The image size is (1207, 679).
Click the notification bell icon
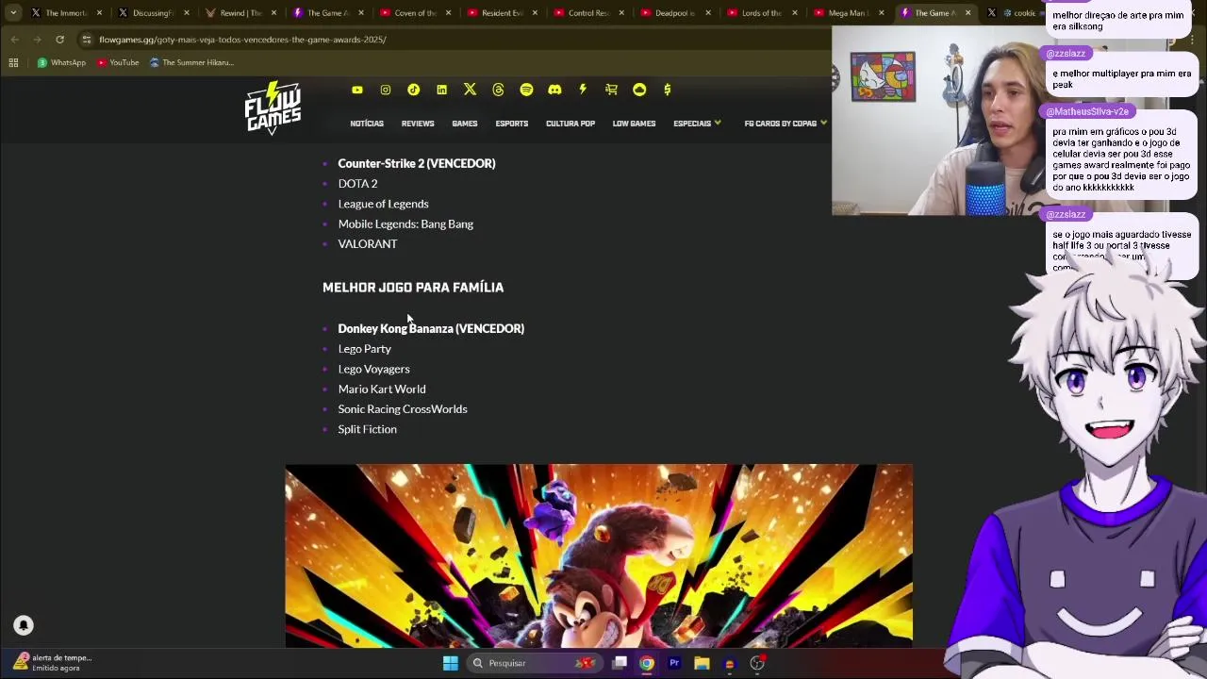pos(24,625)
